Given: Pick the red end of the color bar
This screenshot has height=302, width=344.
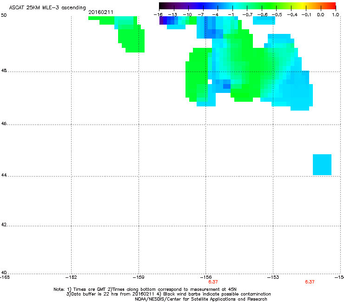Looking at the screenshot, I should click(x=332, y=6).
